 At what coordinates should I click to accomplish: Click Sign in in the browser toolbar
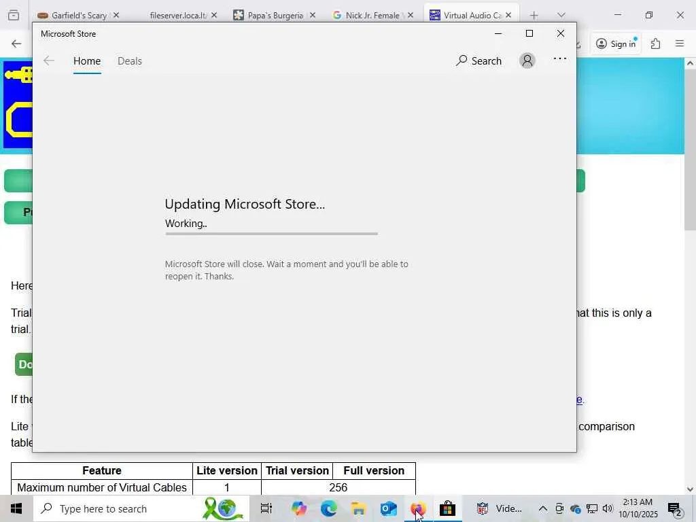pos(616,43)
